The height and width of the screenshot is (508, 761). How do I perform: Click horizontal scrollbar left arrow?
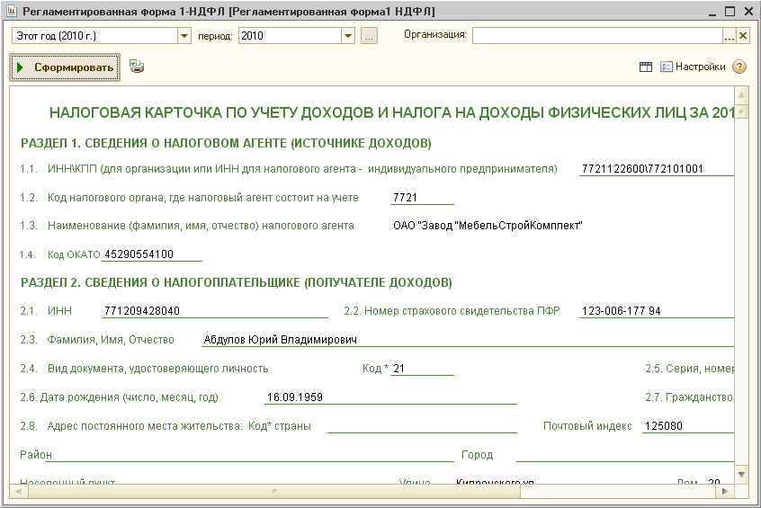pyautogui.click(x=19, y=491)
